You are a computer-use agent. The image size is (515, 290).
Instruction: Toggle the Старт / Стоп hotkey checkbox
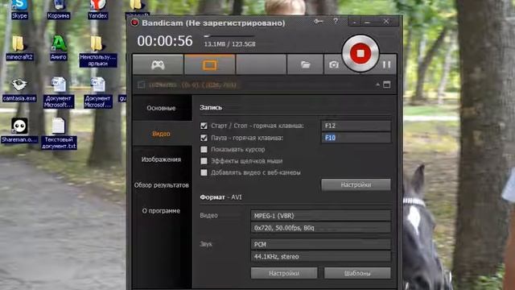point(204,126)
